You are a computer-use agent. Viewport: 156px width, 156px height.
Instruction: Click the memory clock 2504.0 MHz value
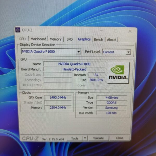click(x=58, y=108)
